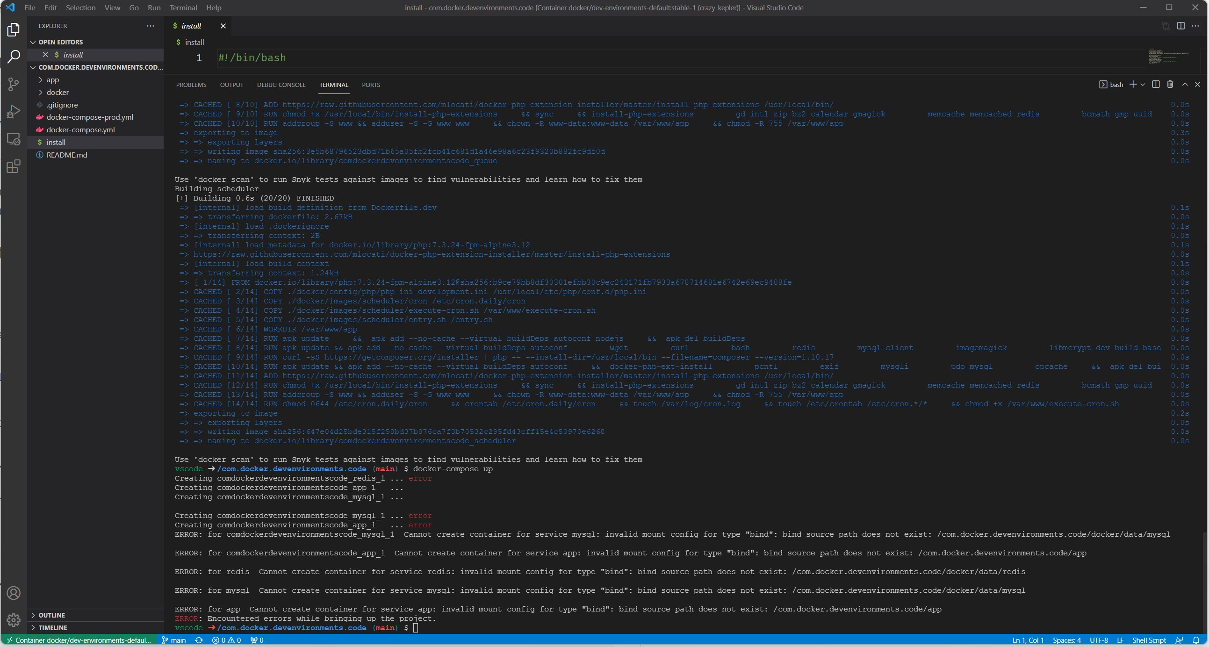The width and height of the screenshot is (1209, 647).
Task: Open the Search view in the Activity Bar
Action: coord(14,56)
